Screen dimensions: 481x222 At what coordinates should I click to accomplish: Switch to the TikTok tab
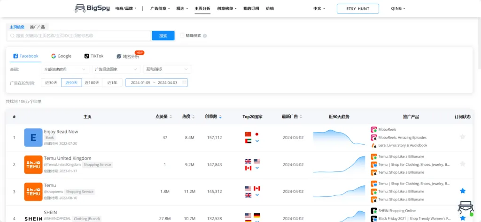click(94, 56)
